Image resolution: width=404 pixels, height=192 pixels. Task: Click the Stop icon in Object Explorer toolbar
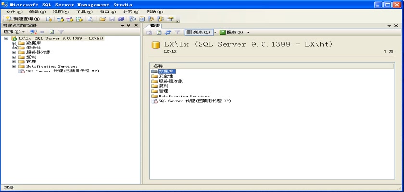pyautogui.click(x=42, y=32)
